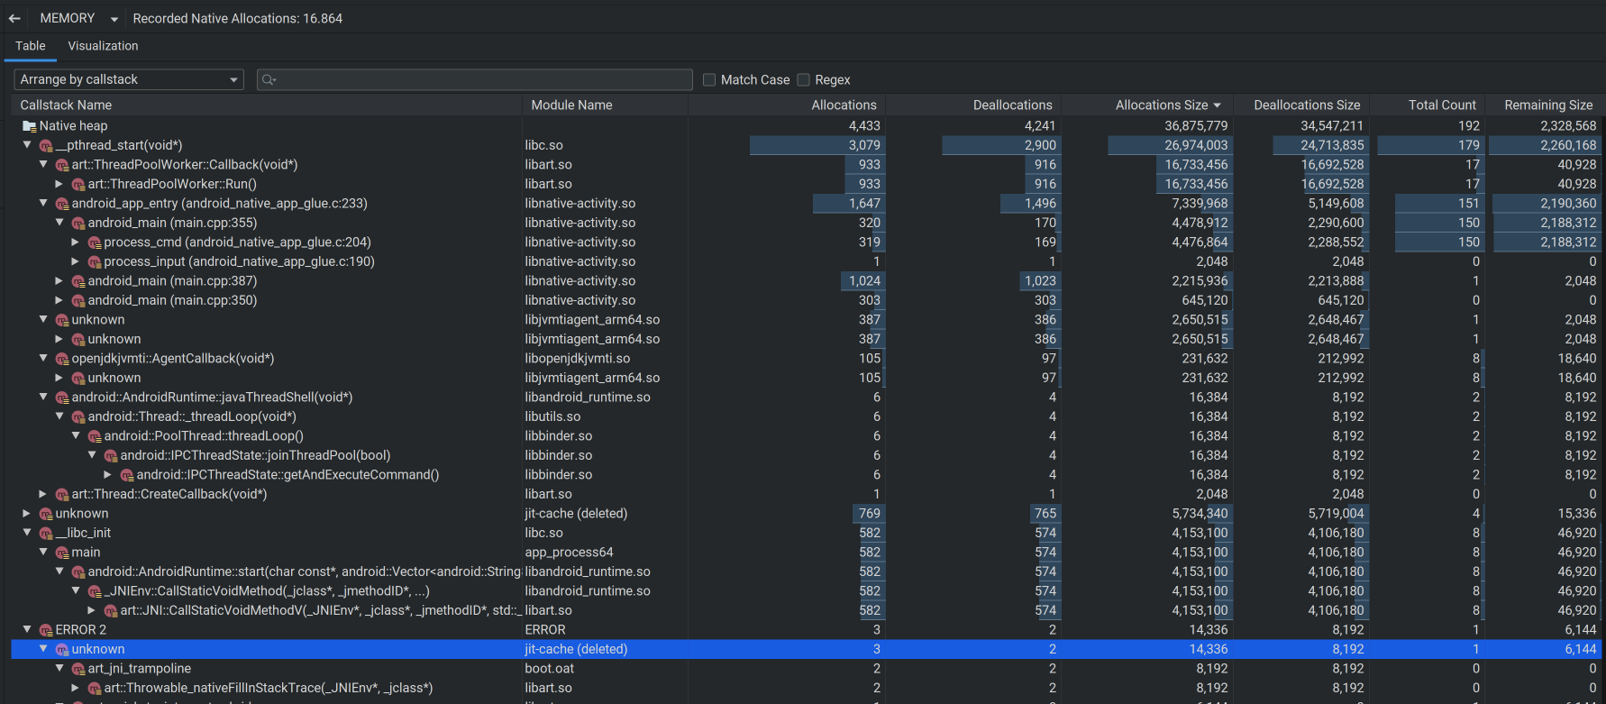Click the icon next to ERROR 2 row
Image resolution: width=1606 pixels, height=704 pixels.
(x=46, y=630)
